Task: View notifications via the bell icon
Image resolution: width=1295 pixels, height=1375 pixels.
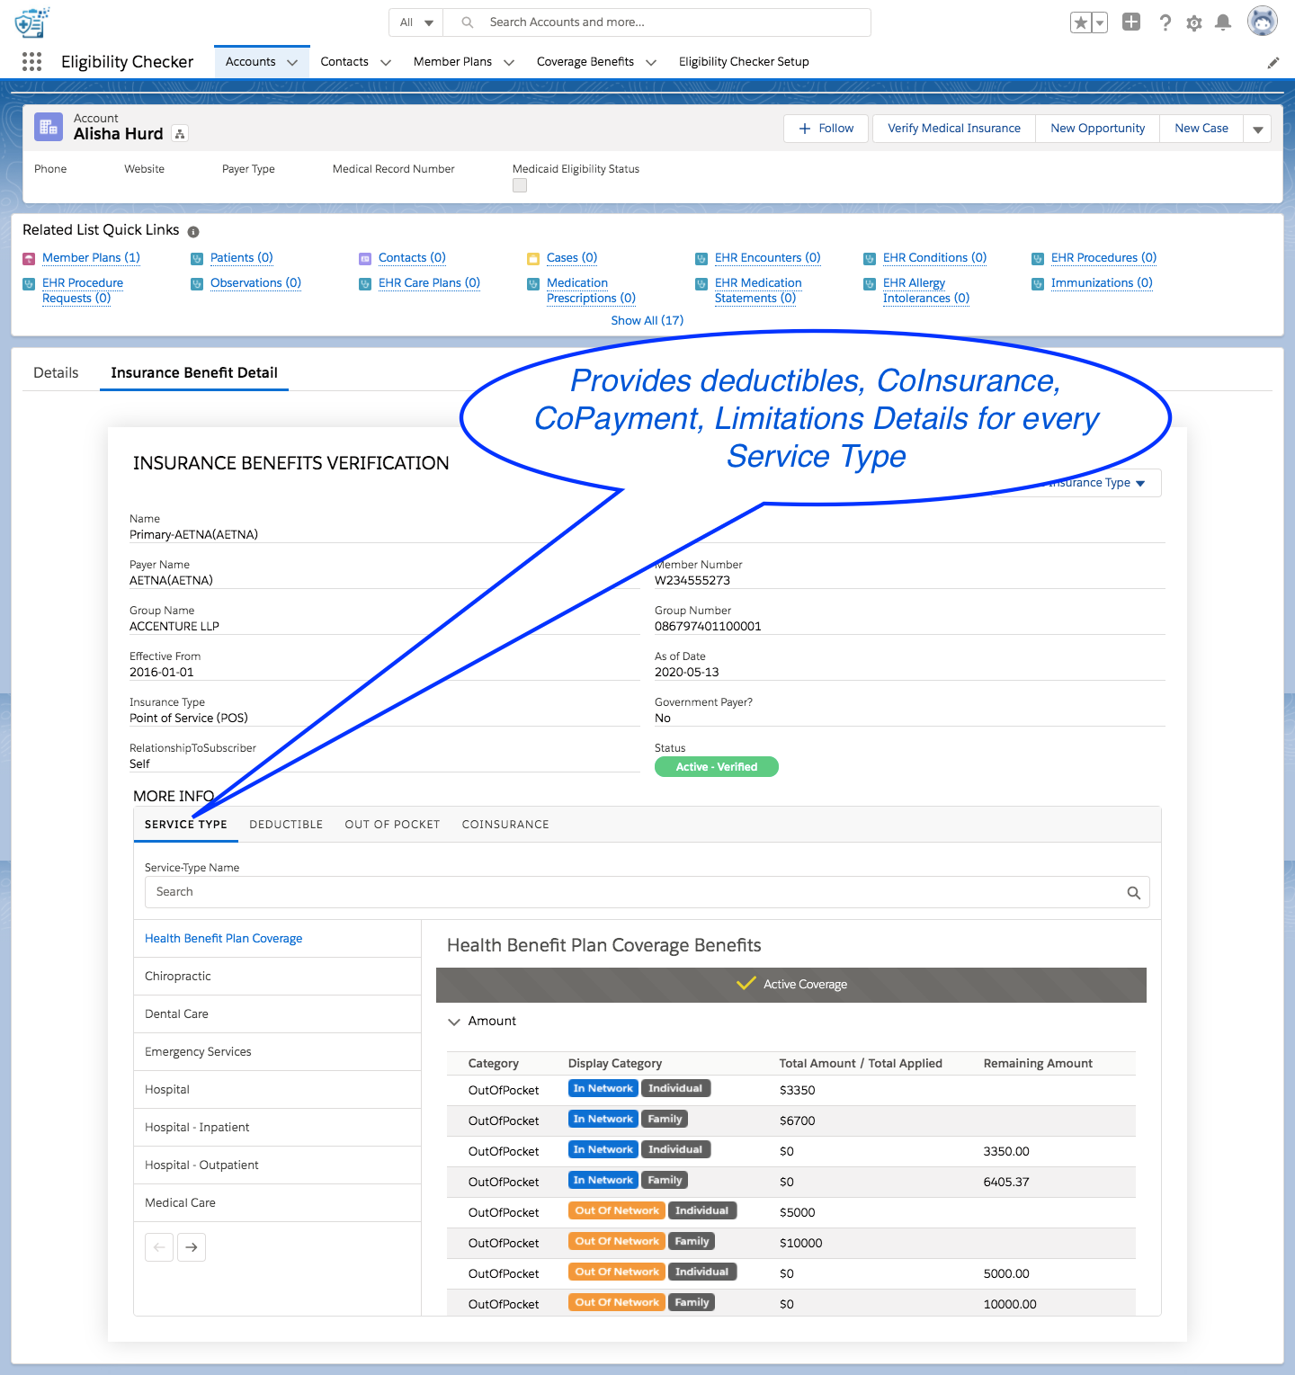Action: [x=1223, y=22]
